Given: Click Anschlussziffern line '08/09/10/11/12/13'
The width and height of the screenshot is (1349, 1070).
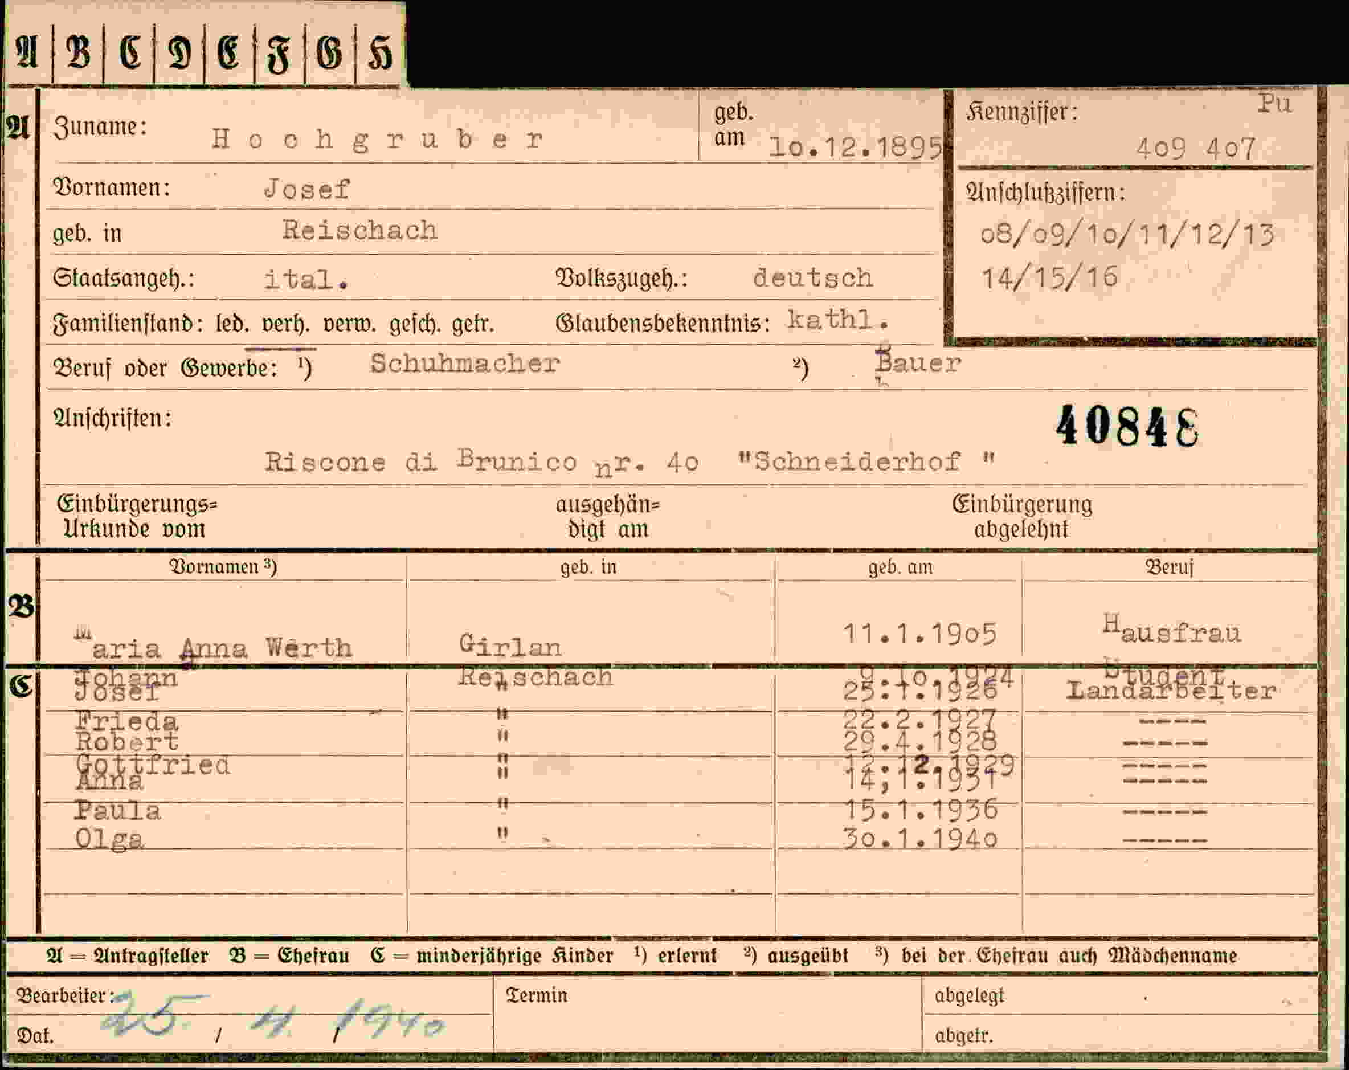Looking at the screenshot, I should pos(1127,235).
